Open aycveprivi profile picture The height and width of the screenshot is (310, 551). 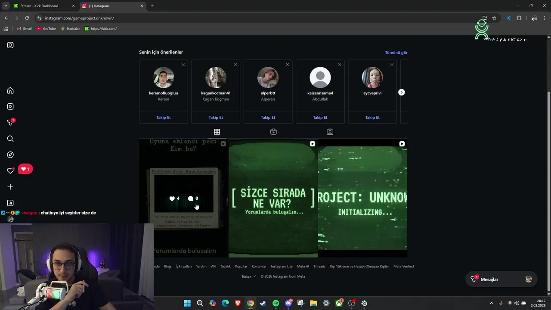tap(372, 77)
